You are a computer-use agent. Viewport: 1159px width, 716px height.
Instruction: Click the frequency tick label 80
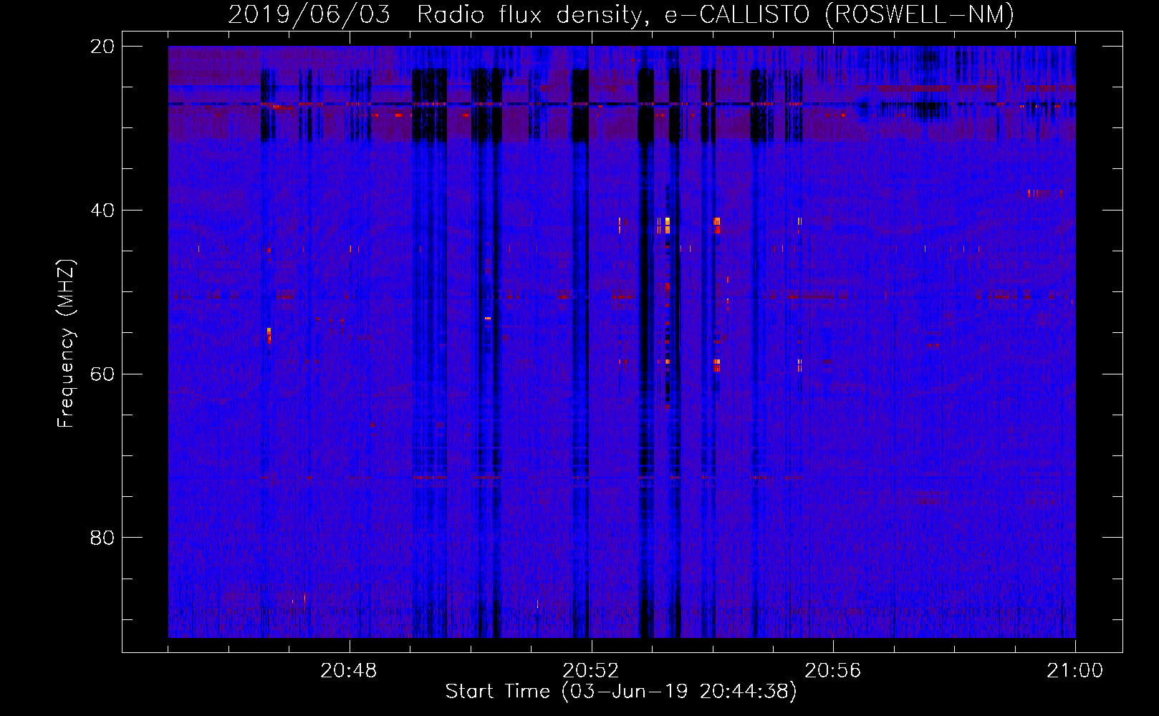[102, 538]
